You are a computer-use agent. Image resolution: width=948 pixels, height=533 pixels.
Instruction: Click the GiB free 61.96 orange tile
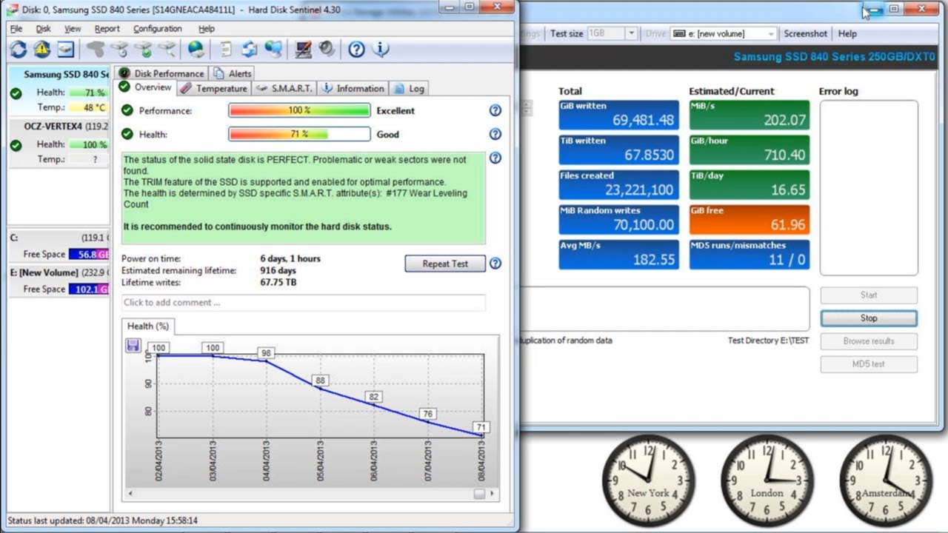click(x=749, y=219)
